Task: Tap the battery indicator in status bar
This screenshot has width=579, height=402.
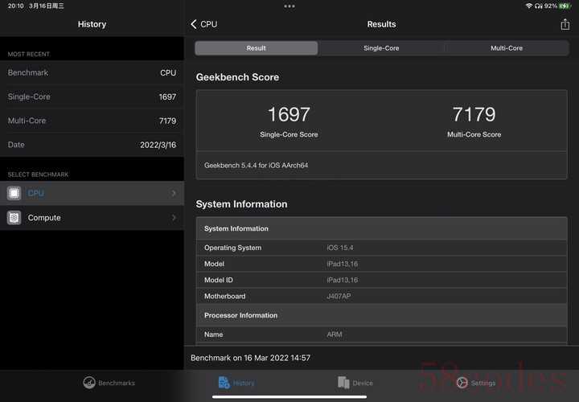Action: (564, 6)
